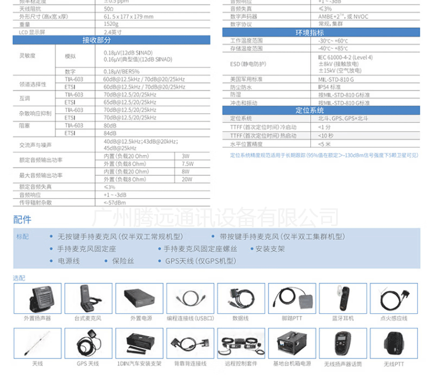Click the 基地台机箱电源 image
430x375 pixels.
tap(292, 343)
